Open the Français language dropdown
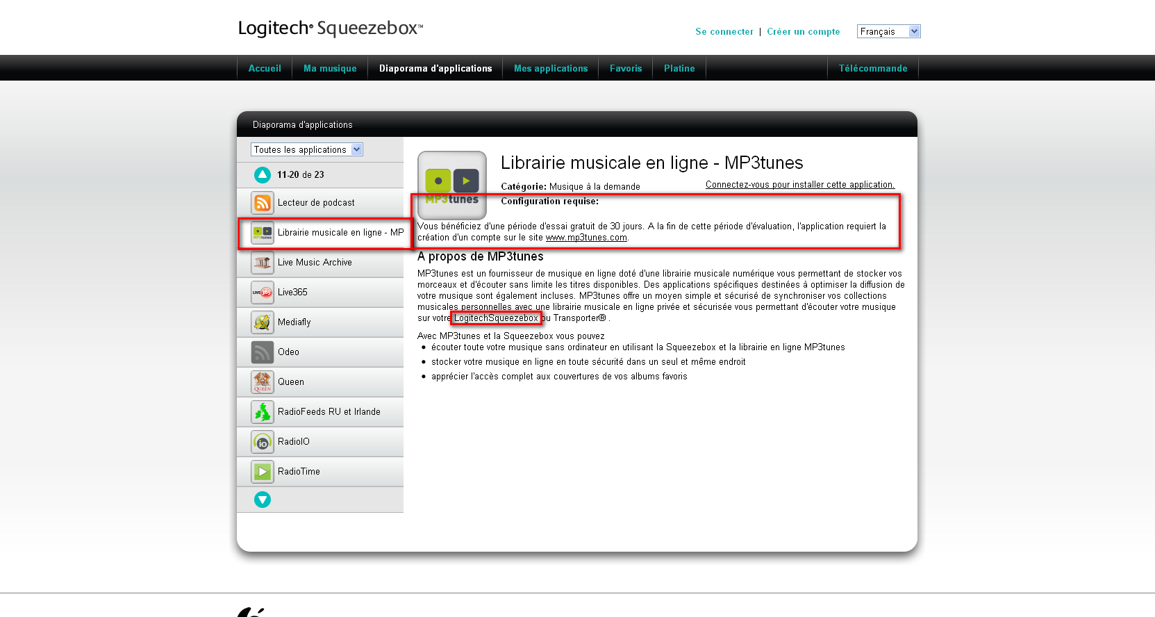Image resolution: width=1155 pixels, height=617 pixels. (x=888, y=31)
